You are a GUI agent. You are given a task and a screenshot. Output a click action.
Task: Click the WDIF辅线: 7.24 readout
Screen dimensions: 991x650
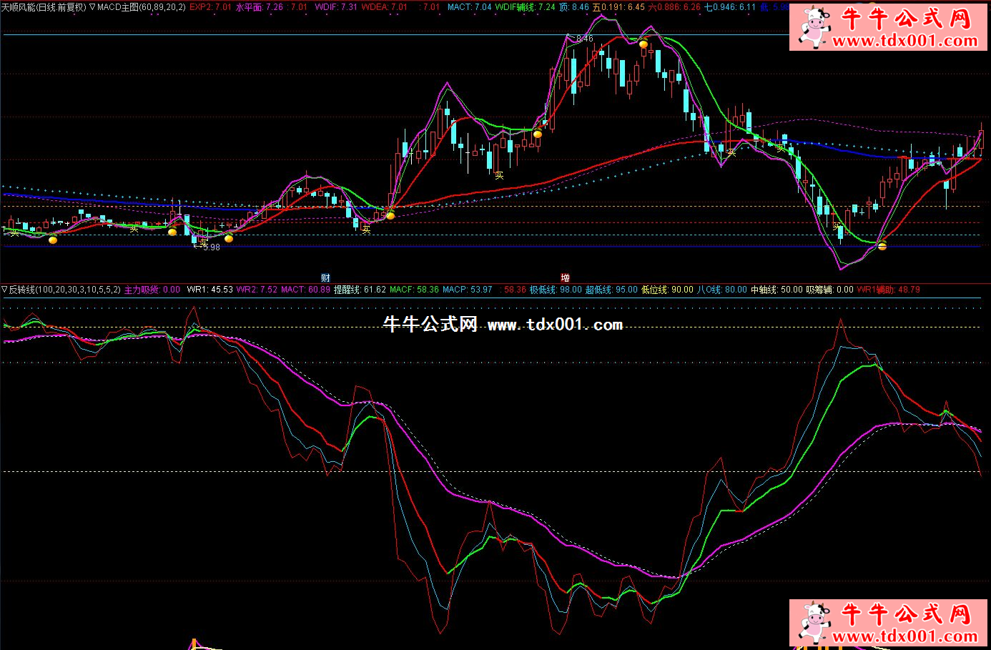click(x=526, y=6)
